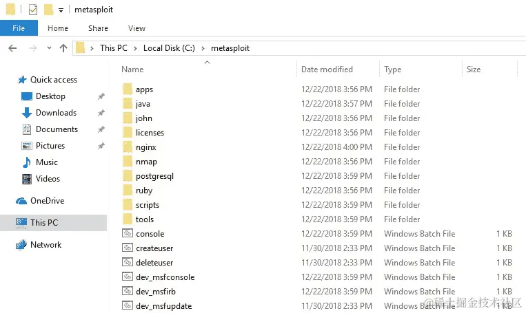526x313 pixels.
Task: Select the dev_msfconsole batch file icon
Action: pos(128,277)
